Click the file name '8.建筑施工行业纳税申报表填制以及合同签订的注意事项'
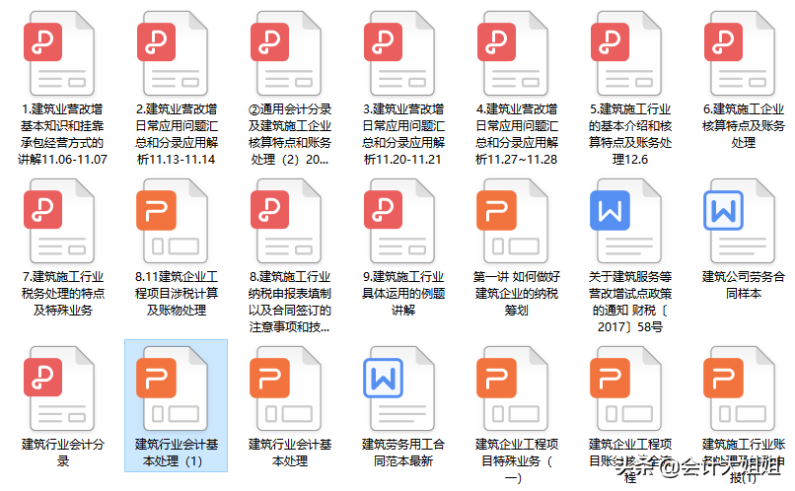795x491 pixels. [290, 302]
